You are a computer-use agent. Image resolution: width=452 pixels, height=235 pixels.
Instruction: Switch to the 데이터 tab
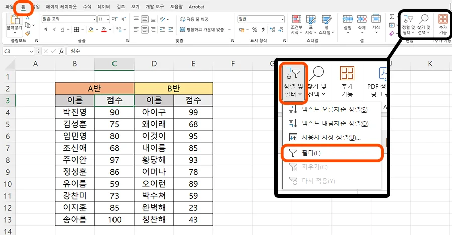point(104,7)
